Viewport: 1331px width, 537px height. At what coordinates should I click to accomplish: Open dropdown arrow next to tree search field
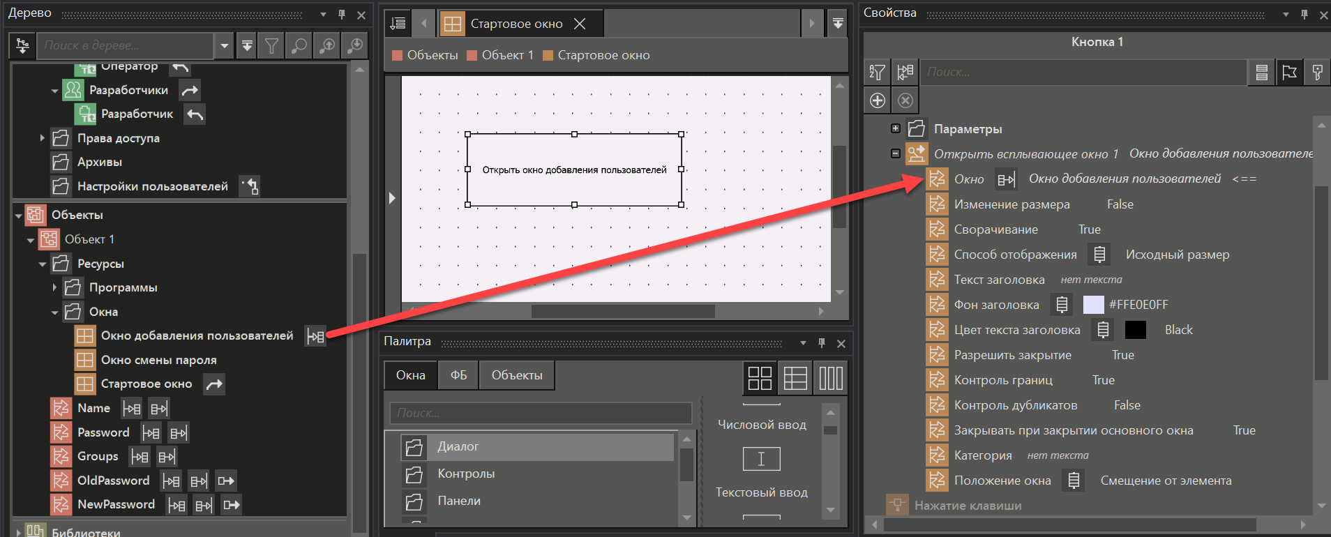tap(224, 46)
